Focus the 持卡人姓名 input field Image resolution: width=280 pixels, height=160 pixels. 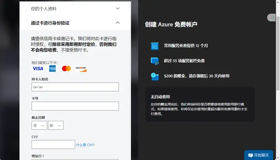pos(75,87)
